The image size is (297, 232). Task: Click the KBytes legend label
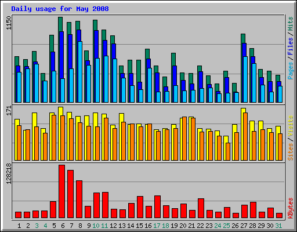pos(291,208)
